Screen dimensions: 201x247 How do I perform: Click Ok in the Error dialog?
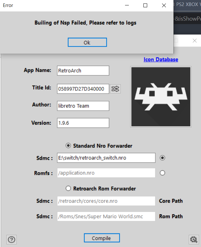87,42
